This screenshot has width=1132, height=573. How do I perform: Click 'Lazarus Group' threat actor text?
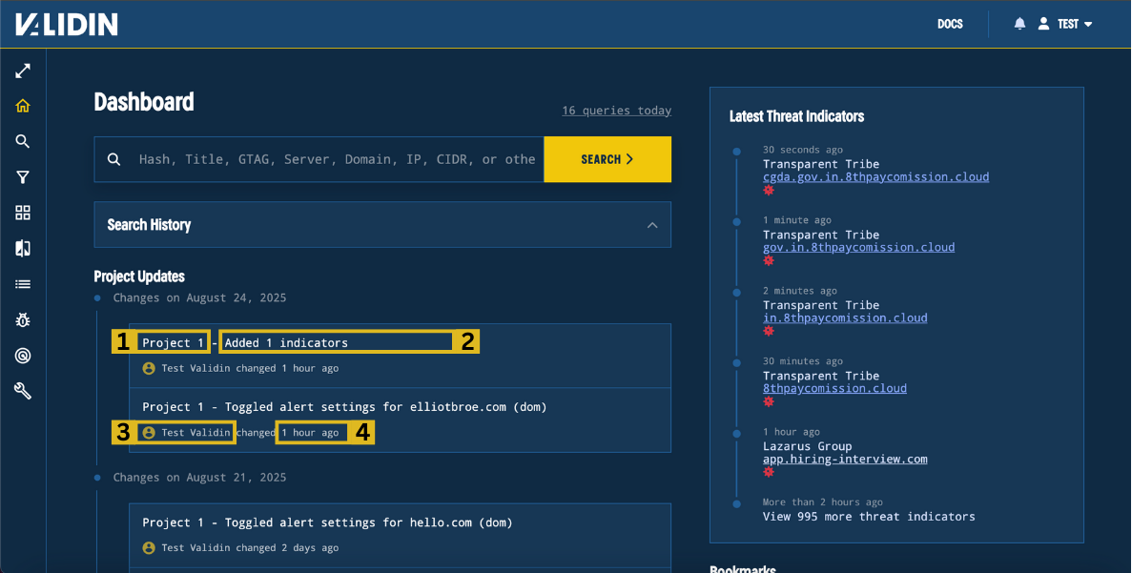point(807,447)
